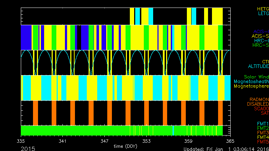Select the HRC-S legend label
The height and width of the screenshot is (151, 269).
click(x=260, y=45)
